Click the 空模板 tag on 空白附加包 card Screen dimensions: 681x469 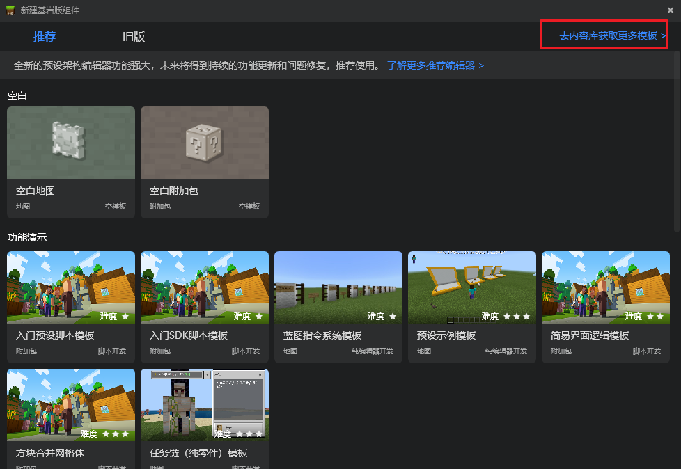point(249,207)
